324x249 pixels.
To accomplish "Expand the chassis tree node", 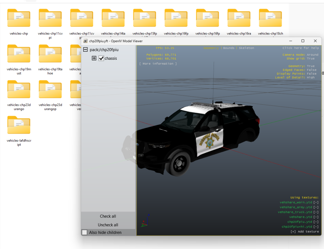I will (94, 58).
